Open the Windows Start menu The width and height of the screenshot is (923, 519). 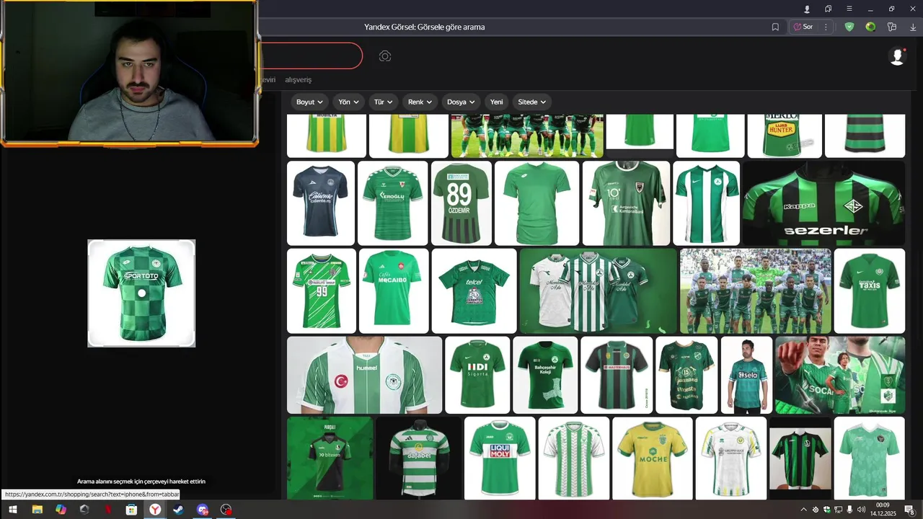point(13,510)
